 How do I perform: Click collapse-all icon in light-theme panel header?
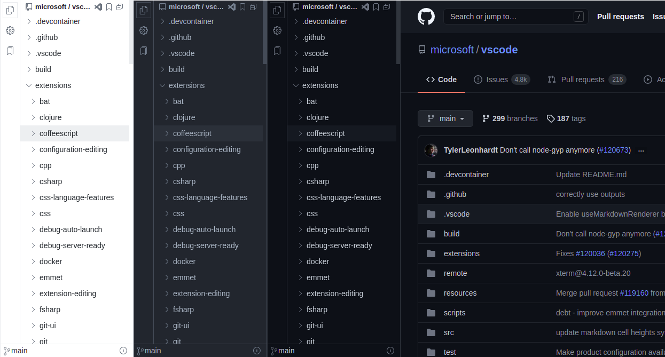click(120, 7)
